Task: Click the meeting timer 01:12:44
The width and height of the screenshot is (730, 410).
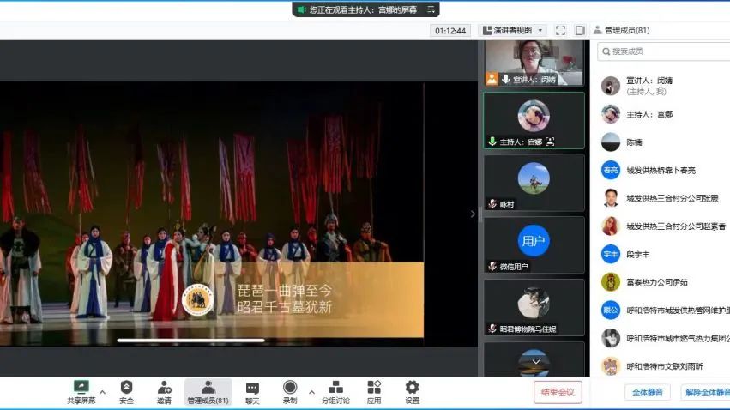Action: point(450,31)
